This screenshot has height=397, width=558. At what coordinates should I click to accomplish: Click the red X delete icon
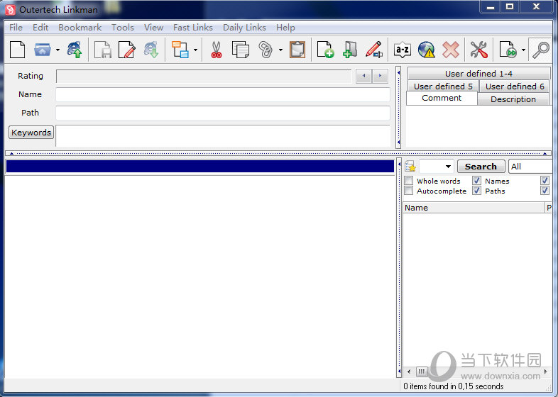tap(451, 50)
